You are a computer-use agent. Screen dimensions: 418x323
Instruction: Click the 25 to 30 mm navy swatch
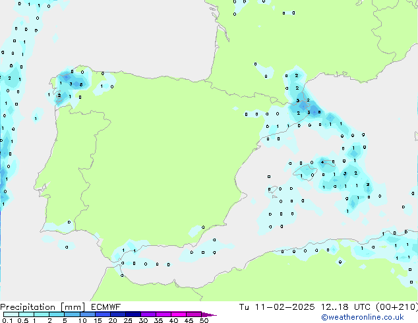(133, 314)
